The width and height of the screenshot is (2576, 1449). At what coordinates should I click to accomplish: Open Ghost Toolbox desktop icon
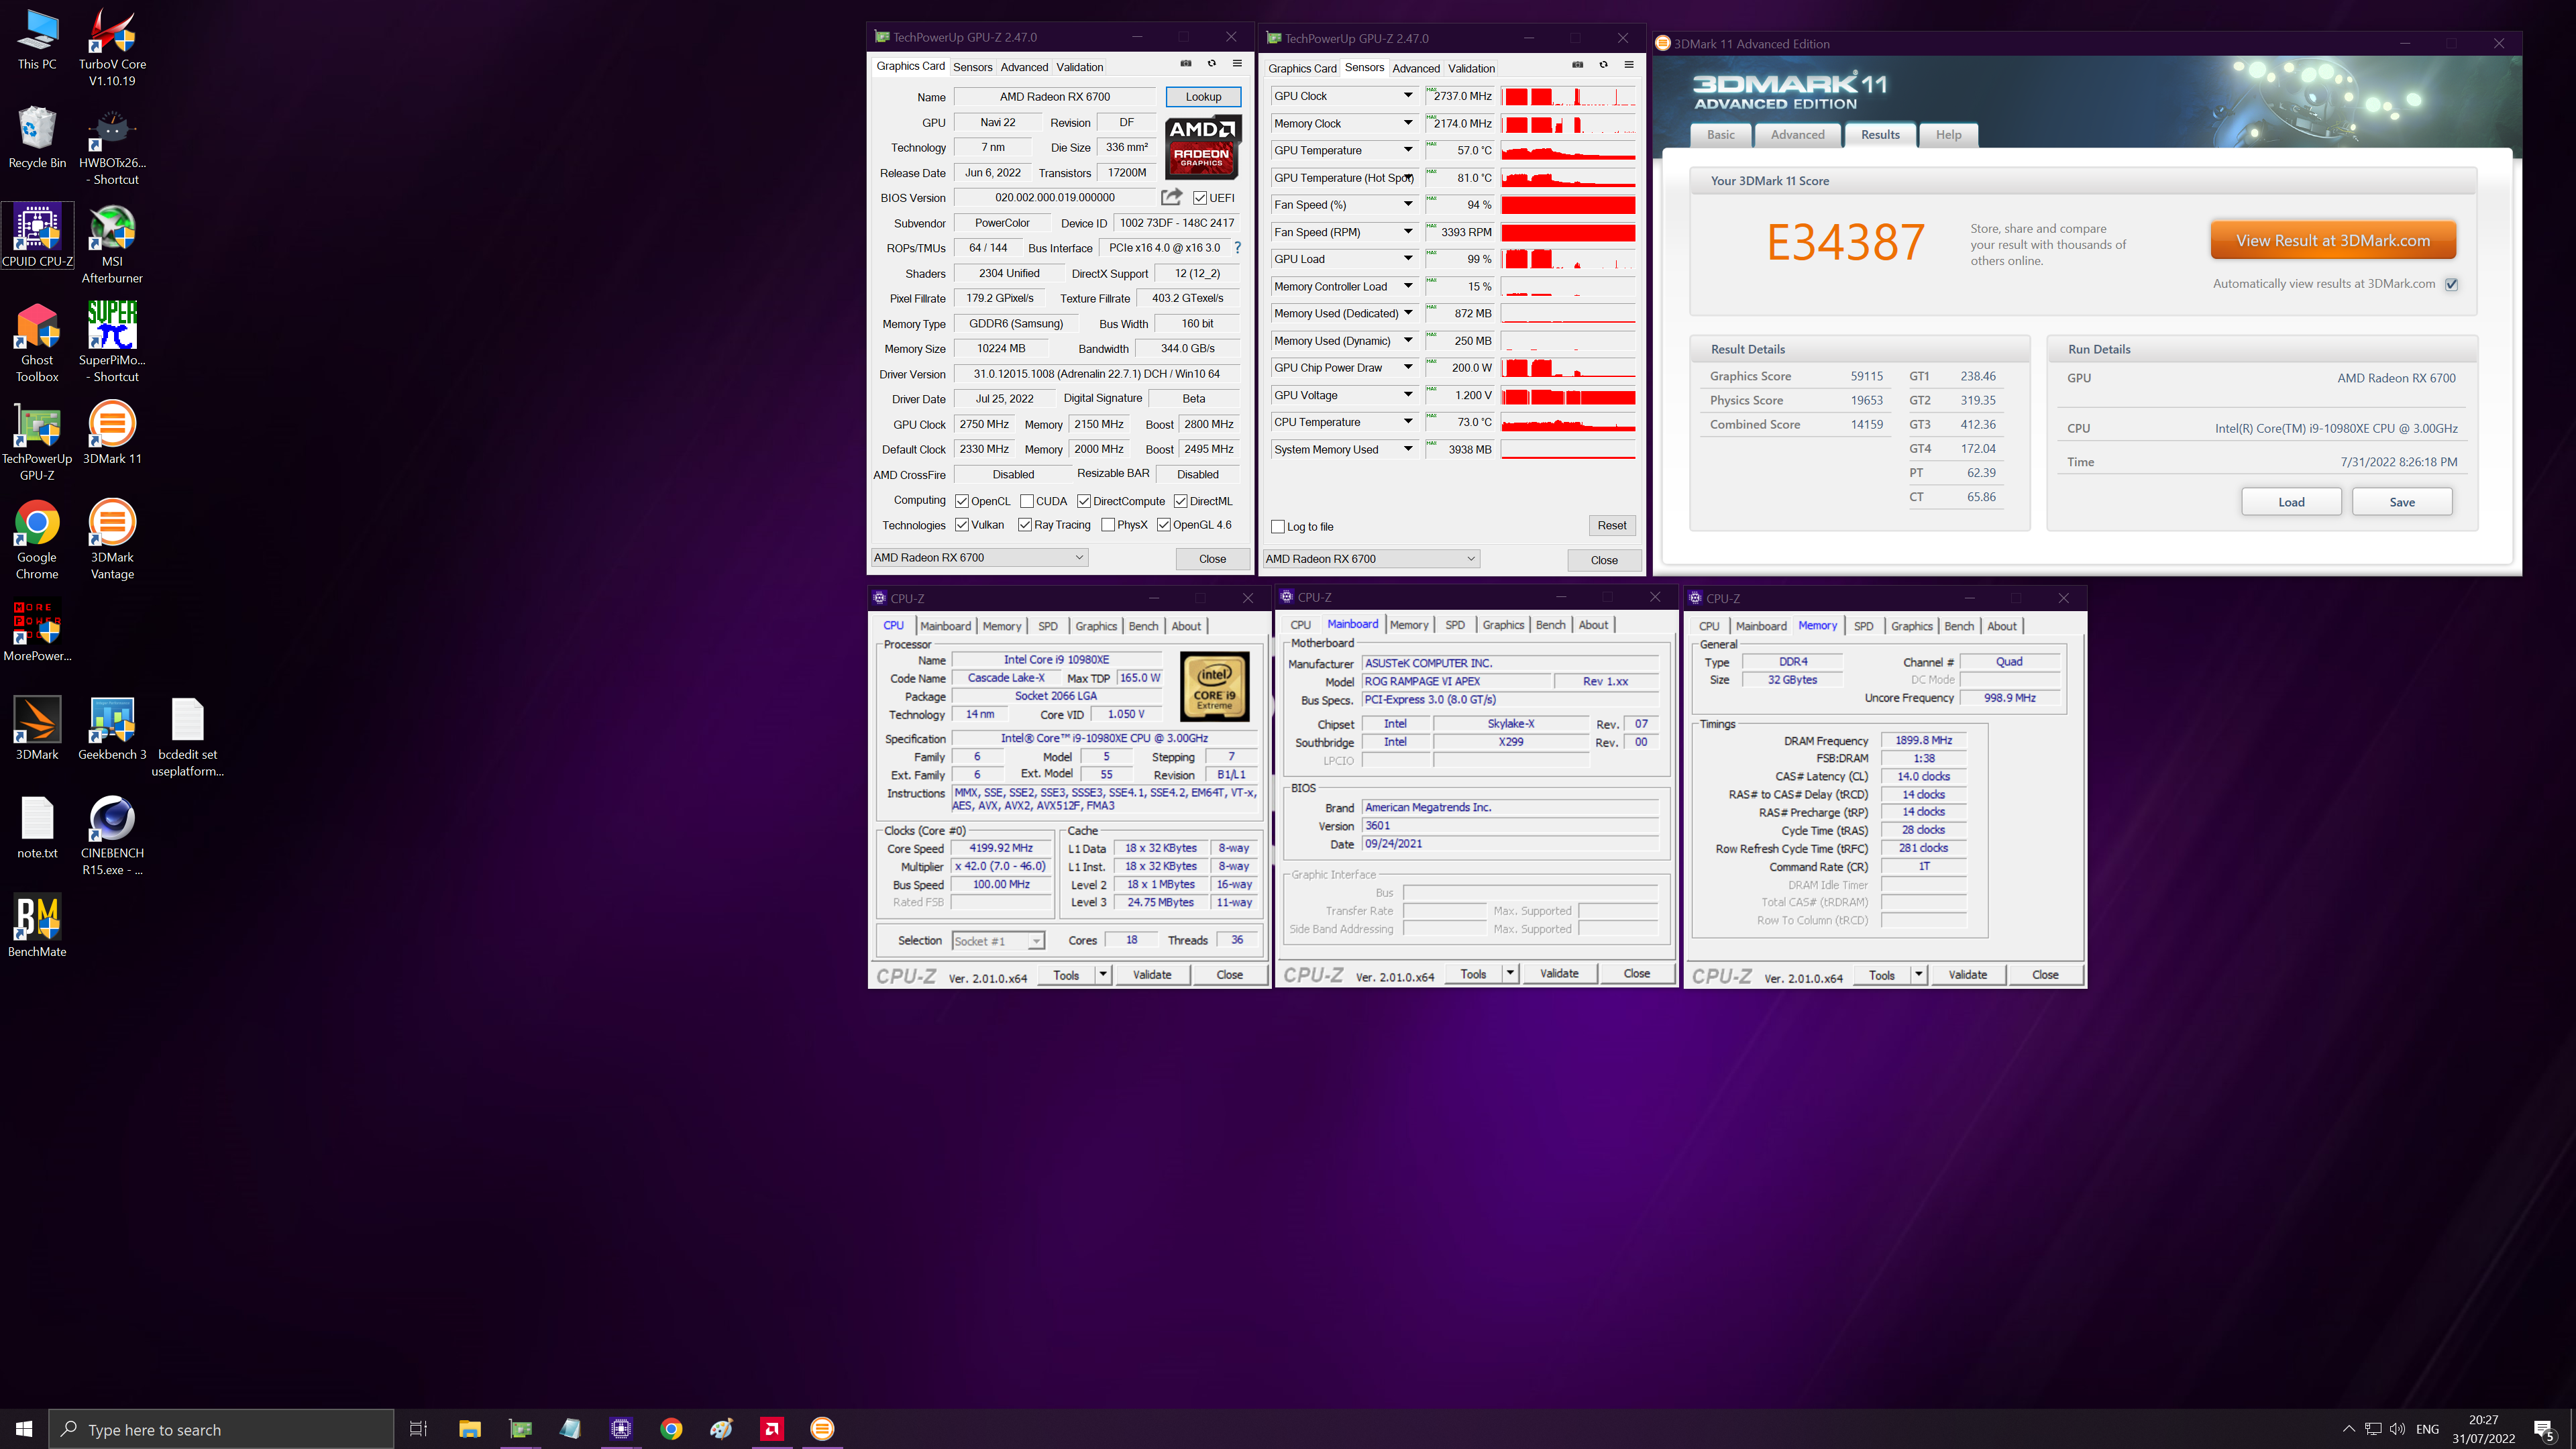[37, 342]
